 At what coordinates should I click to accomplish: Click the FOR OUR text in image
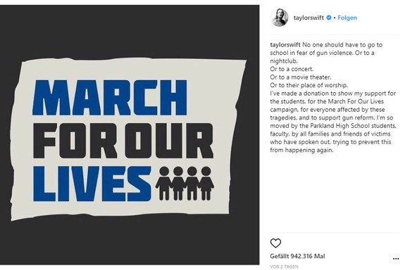pyautogui.click(x=123, y=141)
